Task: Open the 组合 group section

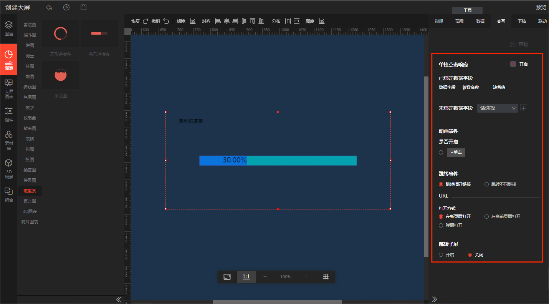Action: pyautogui.click(x=8, y=195)
